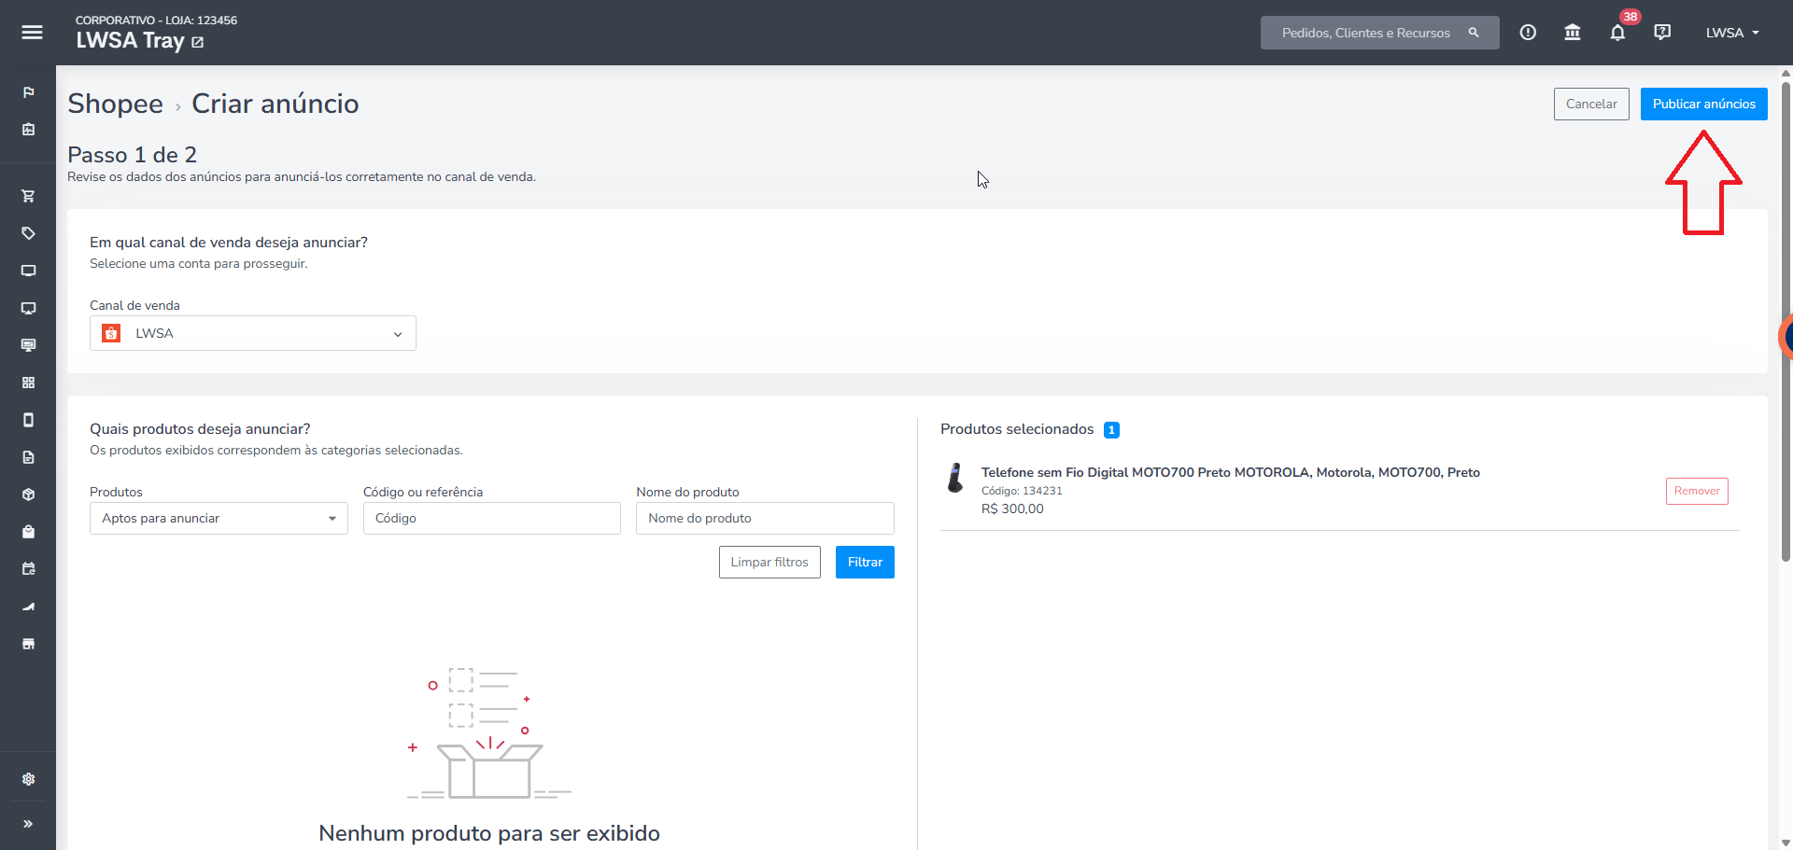Focus the Código ou referência input
This screenshot has width=1793, height=850.
(x=492, y=519)
